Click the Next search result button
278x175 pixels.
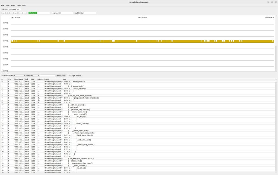coord(59,76)
